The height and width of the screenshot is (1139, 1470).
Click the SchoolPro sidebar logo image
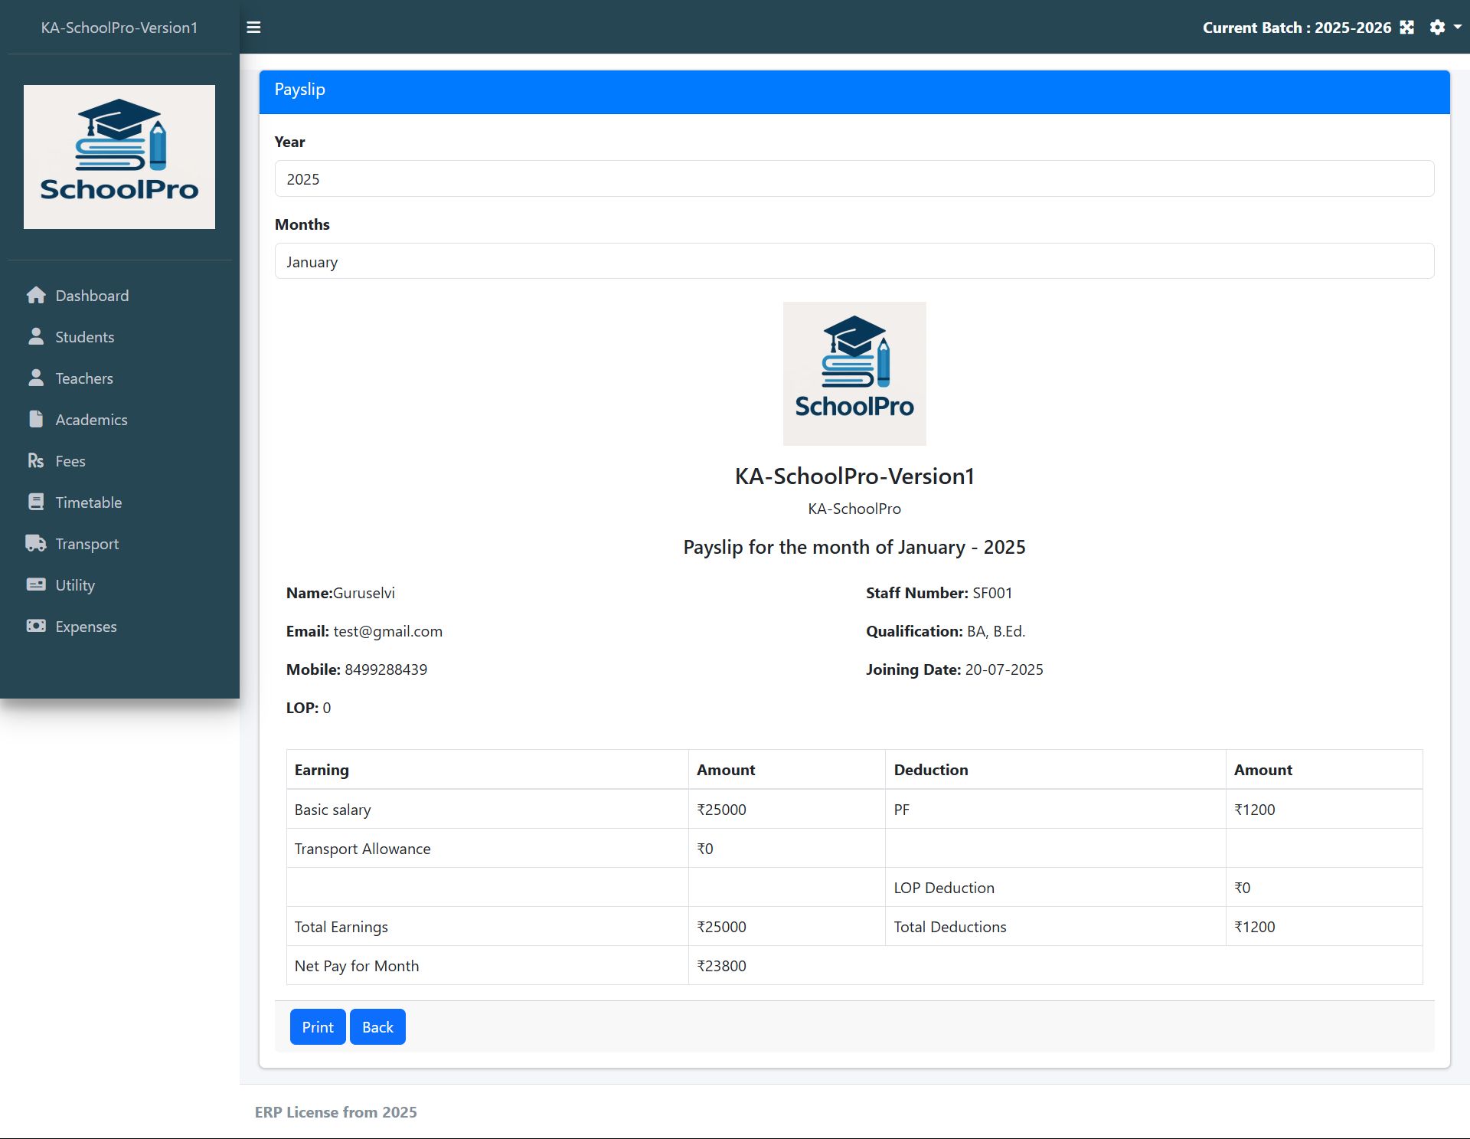pyautogui.click(x=119, y=157)
